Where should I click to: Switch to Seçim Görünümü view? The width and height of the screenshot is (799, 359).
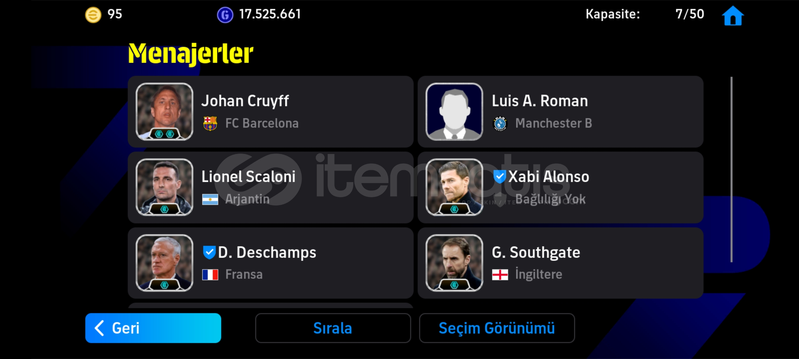tap(497, 328)
